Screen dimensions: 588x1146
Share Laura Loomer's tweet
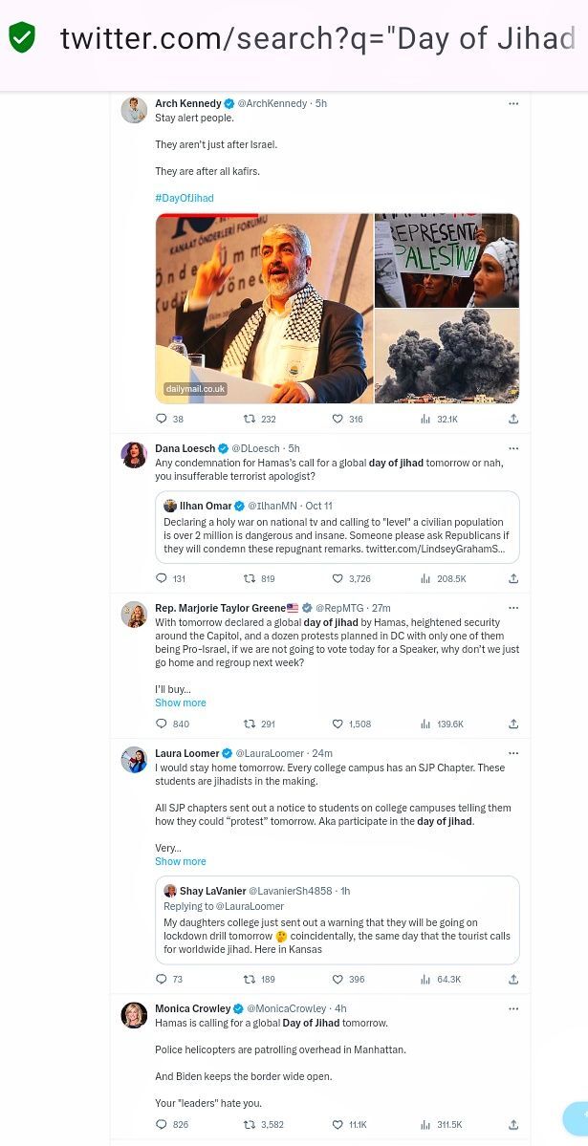point(513,979)
